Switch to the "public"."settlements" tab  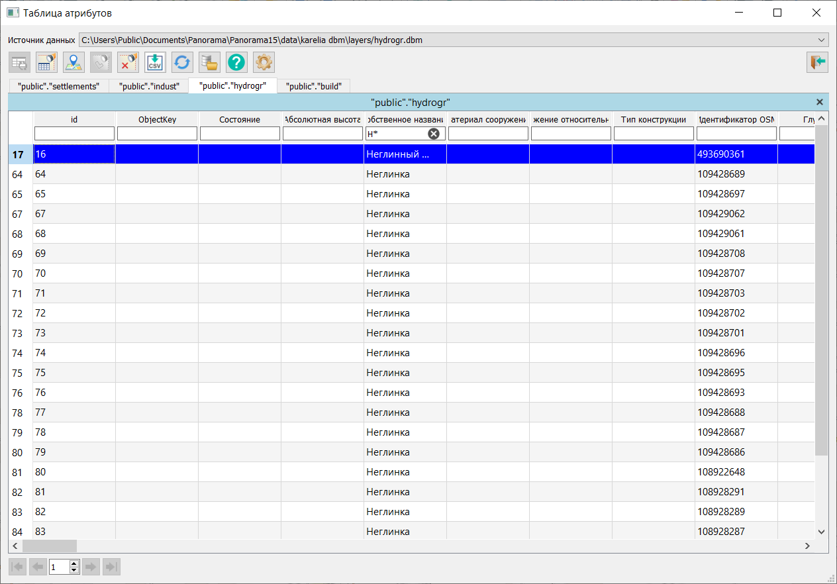pyautogui.click(x=58, y=86)
